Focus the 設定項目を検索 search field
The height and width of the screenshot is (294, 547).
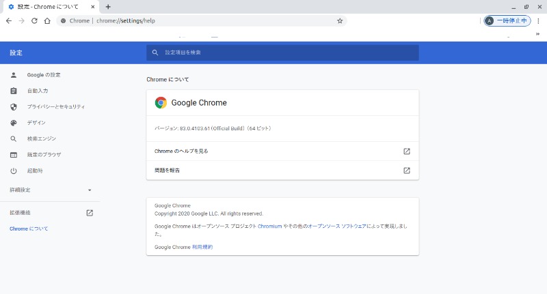(x=282, y=53)
